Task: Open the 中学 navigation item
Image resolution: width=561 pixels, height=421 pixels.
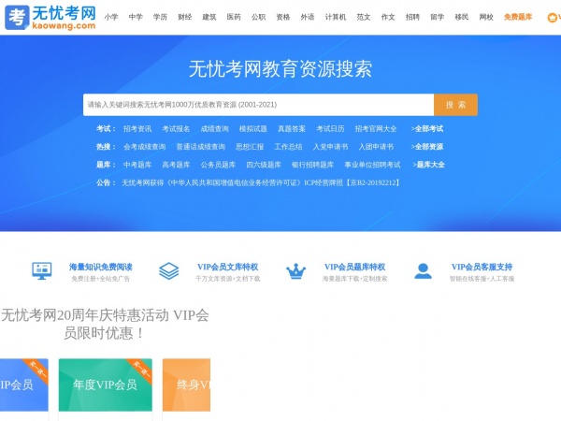Action: (x=136, y=17)
